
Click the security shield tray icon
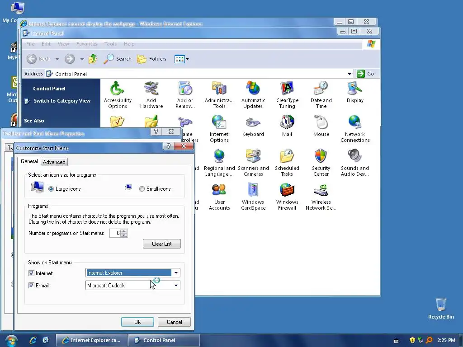412,340
